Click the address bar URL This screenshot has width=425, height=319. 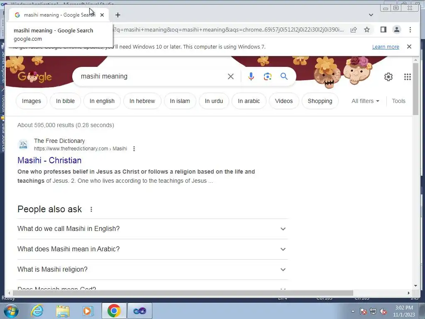[x=229, y=29]
